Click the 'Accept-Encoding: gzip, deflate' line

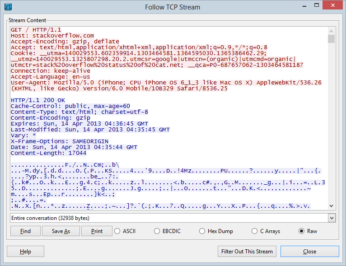[65, 42]
